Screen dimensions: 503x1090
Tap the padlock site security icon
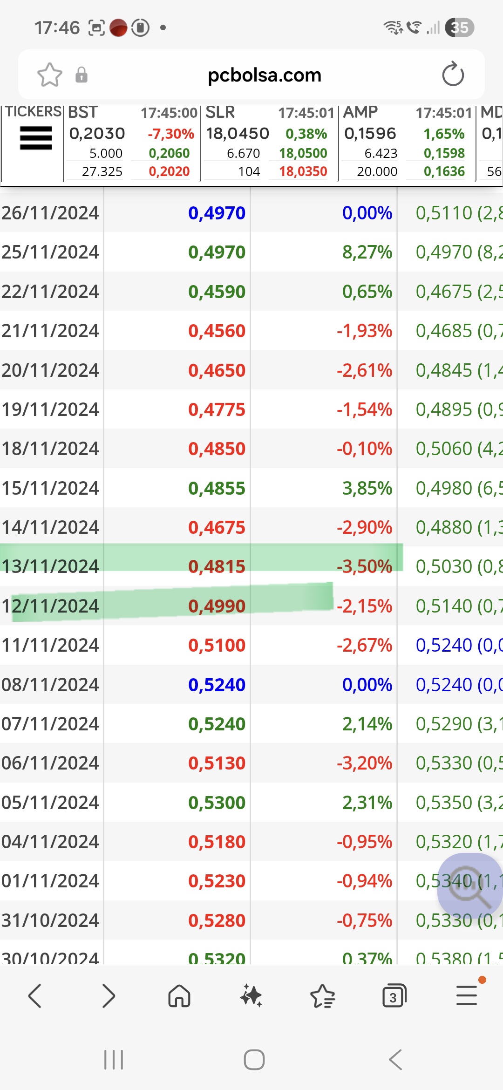(82, 75)
